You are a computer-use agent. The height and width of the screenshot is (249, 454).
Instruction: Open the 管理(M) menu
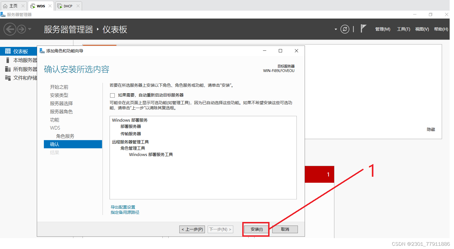tap(383, 29)
